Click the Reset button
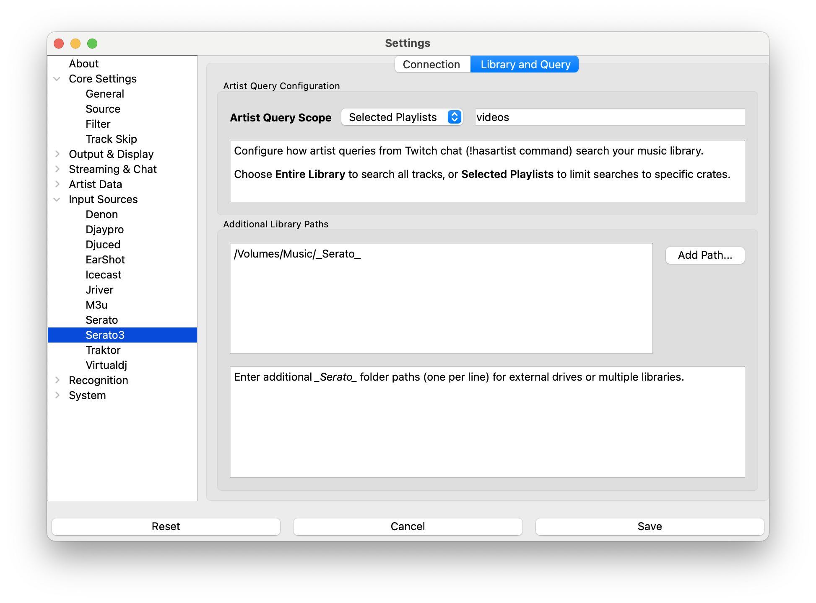The image size is (816, 603). [166, 526]
